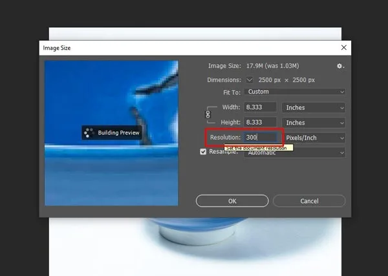Viewport: 388px width, 276px height.
Task: Open the Fit To preset dropdown
Action: pos(295,92)
